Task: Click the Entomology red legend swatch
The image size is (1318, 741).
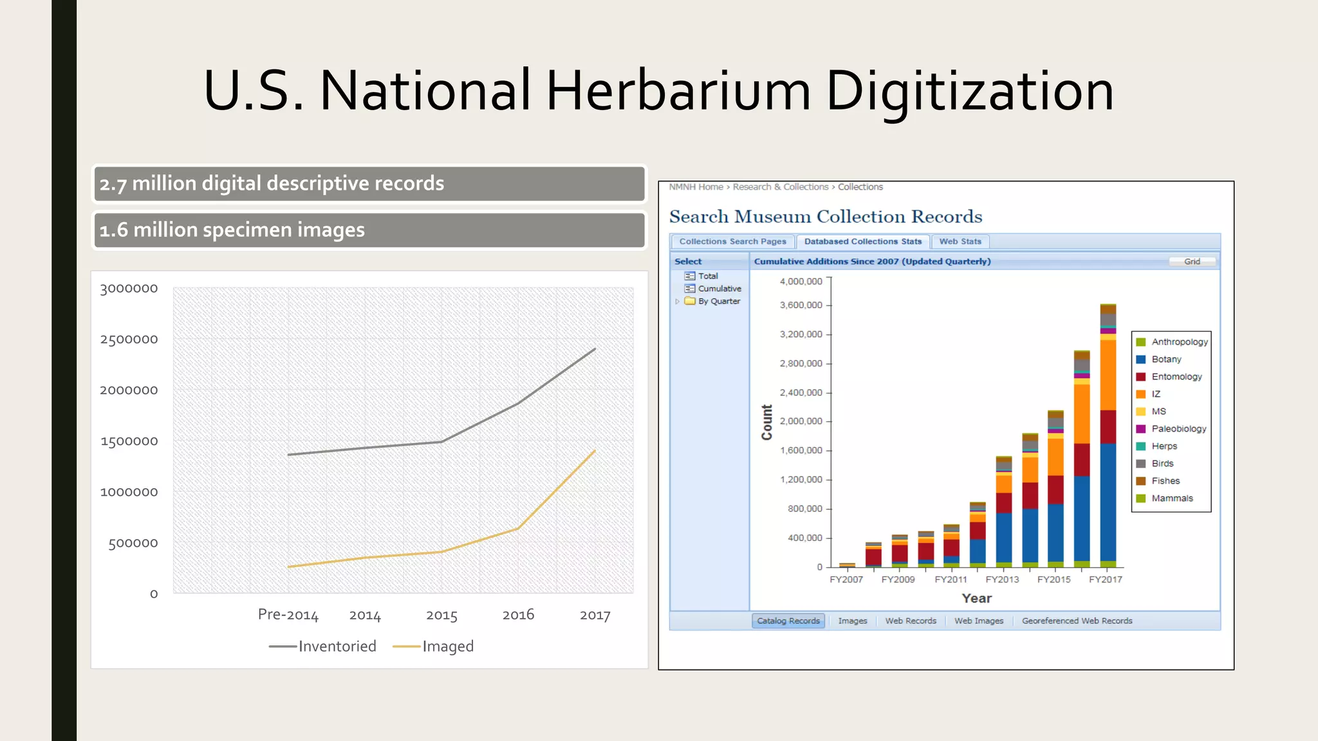Action: click(1140, 377)
